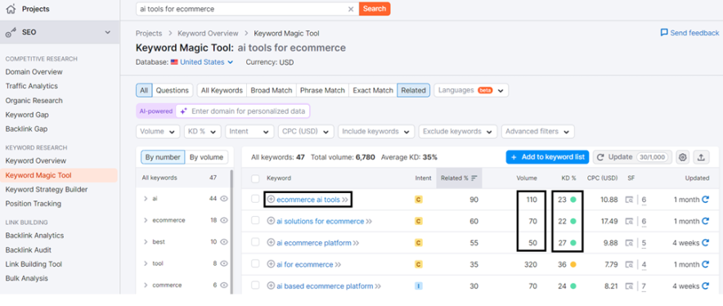Switch to the Questions tab
This screenshot has height=306, width=723.
(172, 91)
